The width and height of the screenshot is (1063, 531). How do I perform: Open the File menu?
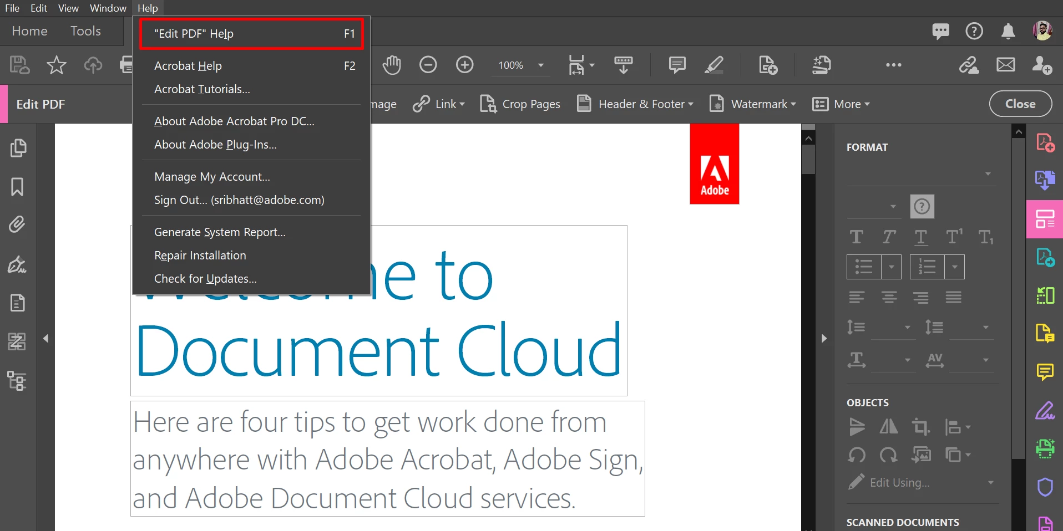click(12, 8)
